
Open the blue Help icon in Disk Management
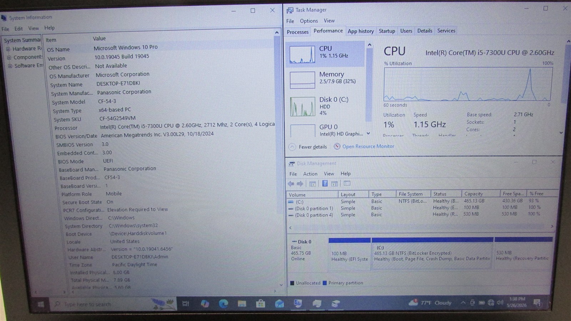coord(325,183)
